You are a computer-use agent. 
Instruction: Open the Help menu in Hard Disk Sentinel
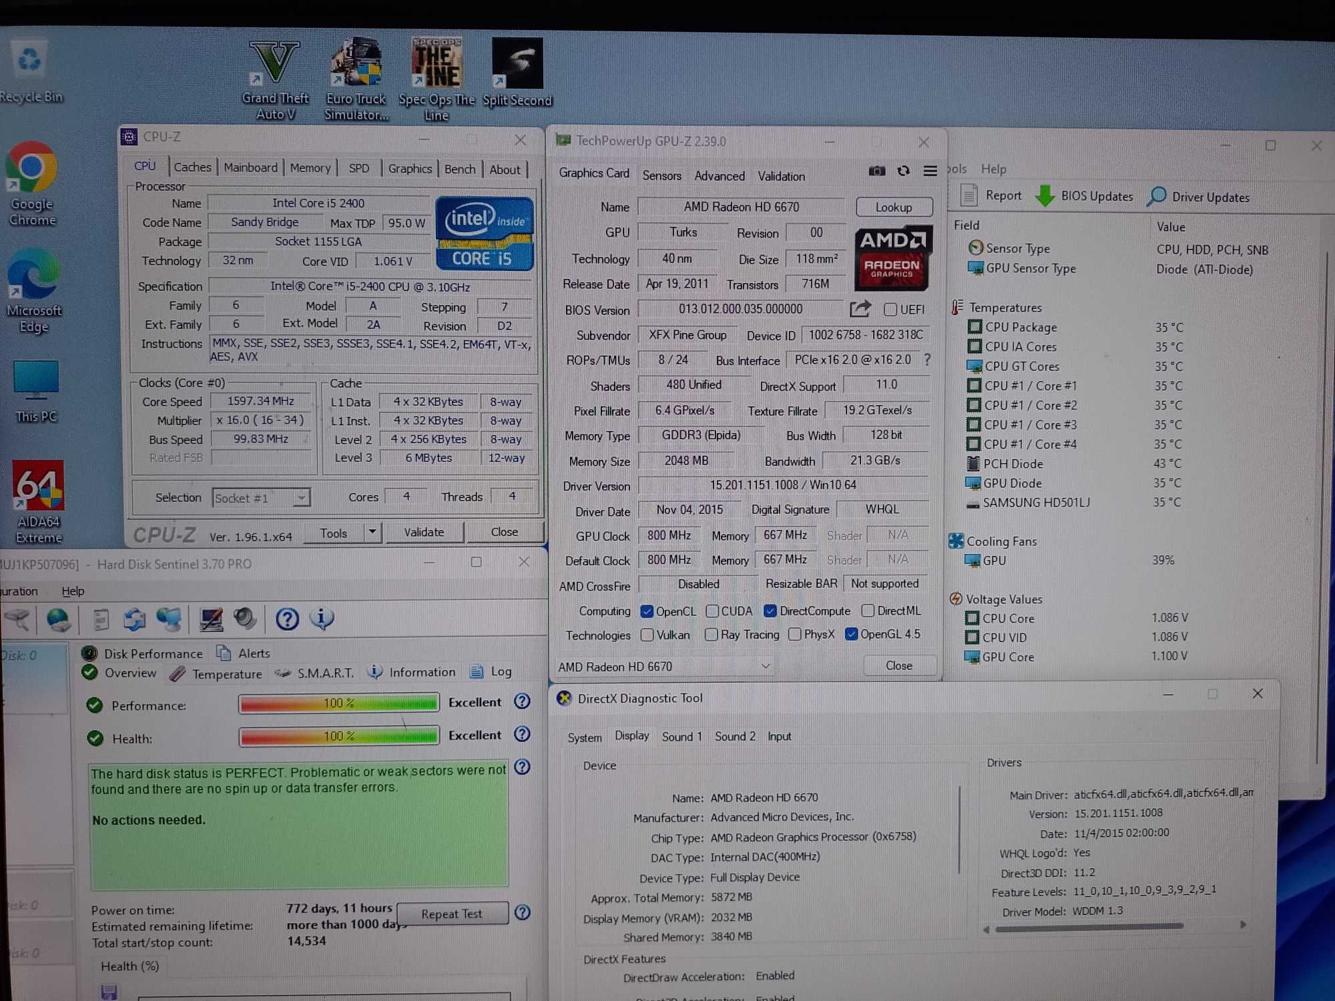click(x=73, y=591)
